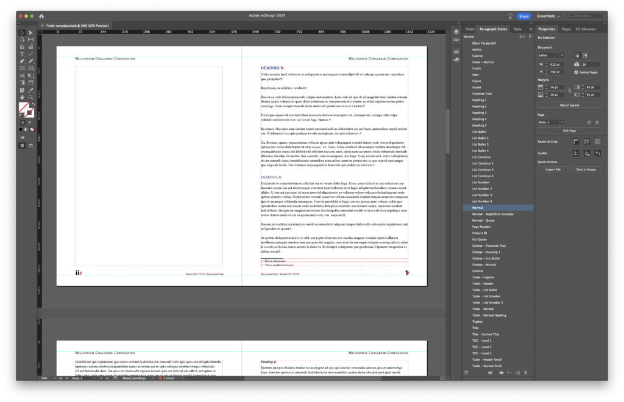Activate the Line tool

pyautogui.click(x=30, y=54)
